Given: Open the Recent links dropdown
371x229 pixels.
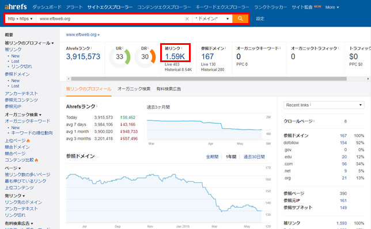Looking at the screenshot, I should [x=324, y=105].
